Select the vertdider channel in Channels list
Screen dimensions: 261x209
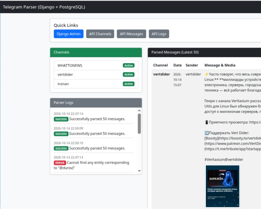(x=96, y=75)
